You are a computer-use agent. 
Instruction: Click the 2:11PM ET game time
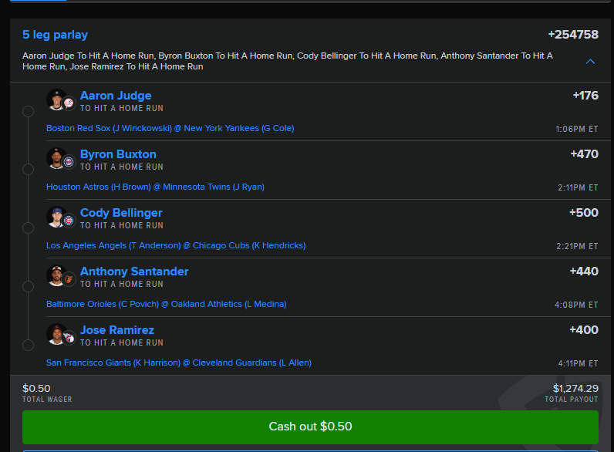578,188
